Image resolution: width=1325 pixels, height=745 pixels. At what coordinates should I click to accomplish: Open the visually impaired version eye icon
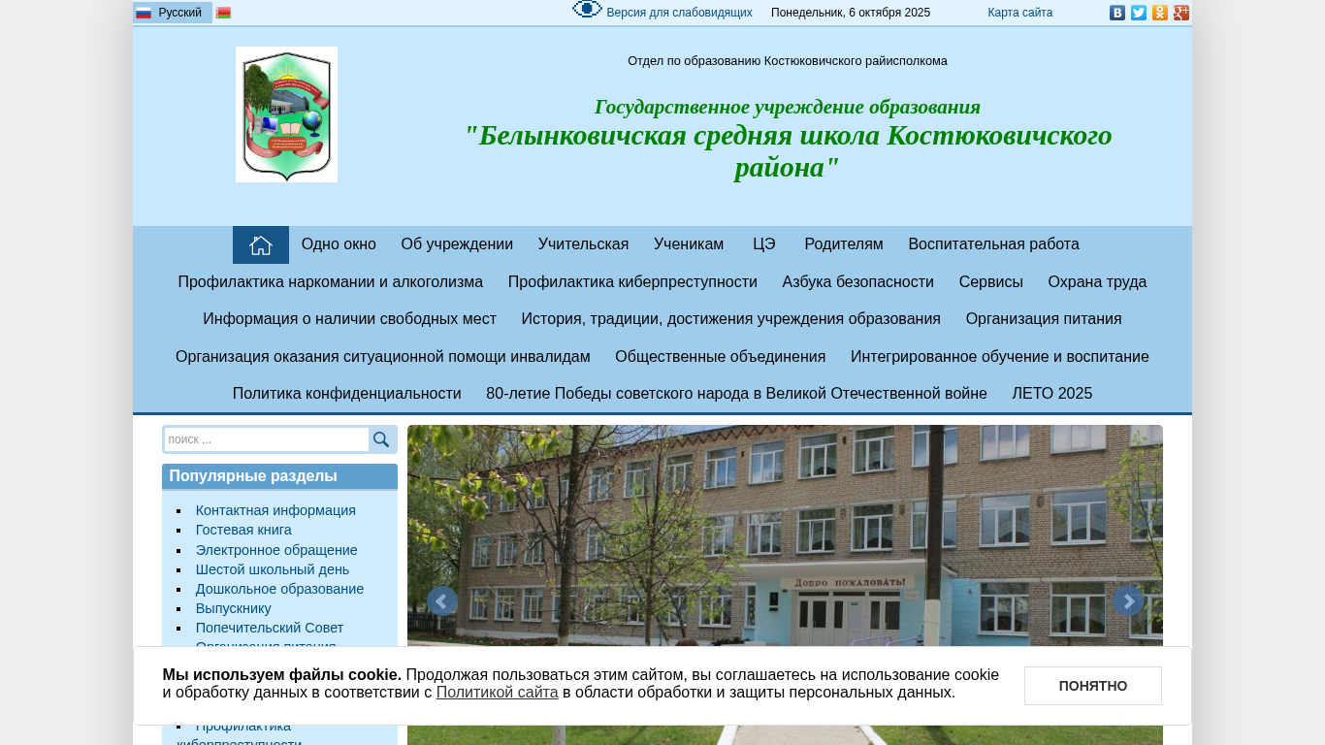tap(588, 10)
